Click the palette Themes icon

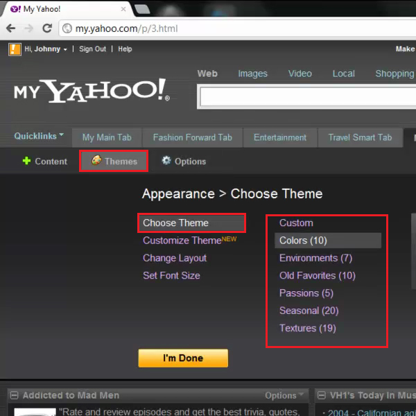[96, 160]
